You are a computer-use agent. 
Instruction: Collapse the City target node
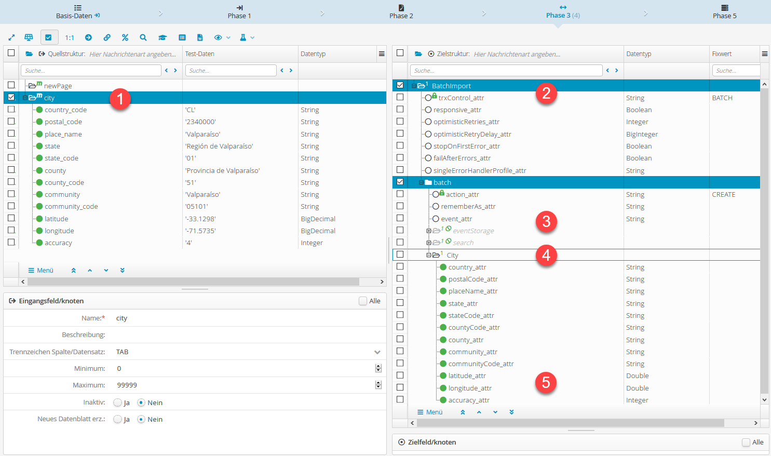pos(429,255)
